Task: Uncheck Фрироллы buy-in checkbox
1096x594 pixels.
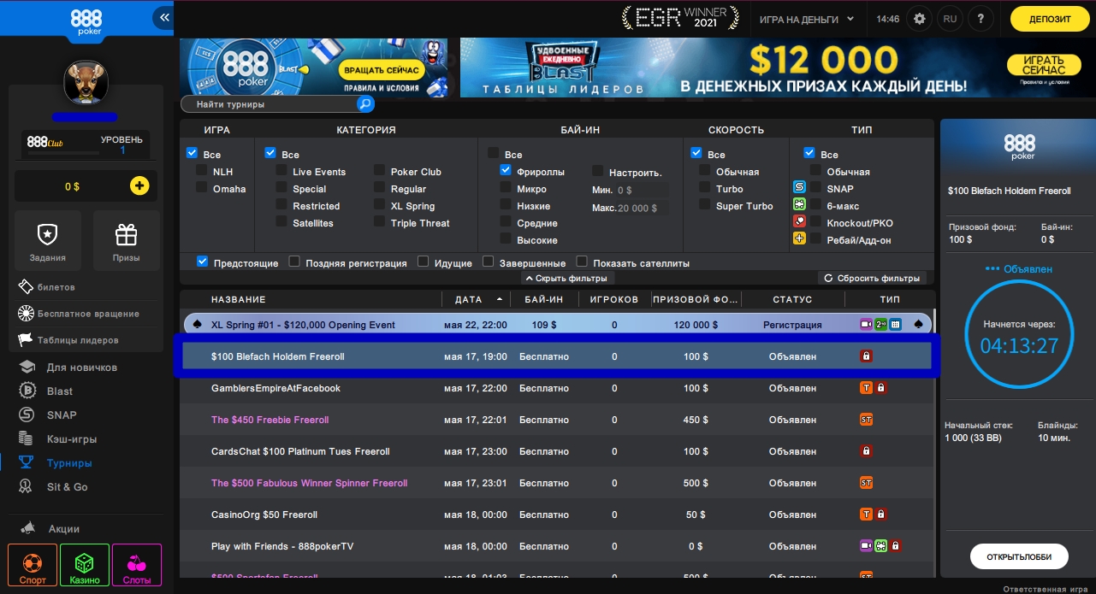Action: (506, 171)
